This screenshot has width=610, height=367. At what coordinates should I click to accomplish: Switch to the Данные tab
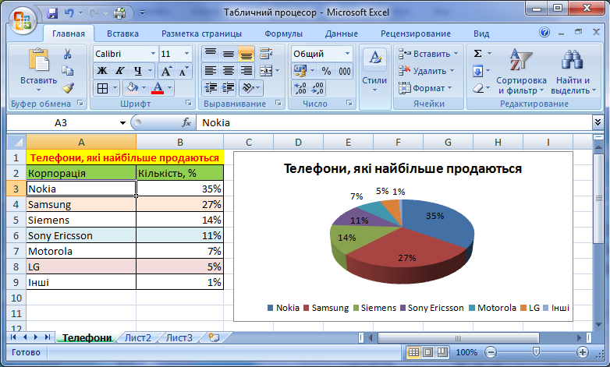coord(341,34)
